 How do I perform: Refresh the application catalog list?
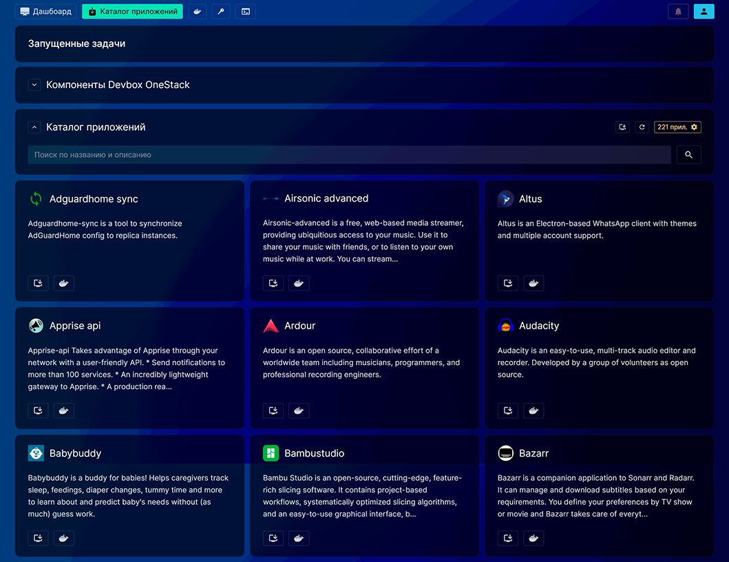click(x=642, y=127)
